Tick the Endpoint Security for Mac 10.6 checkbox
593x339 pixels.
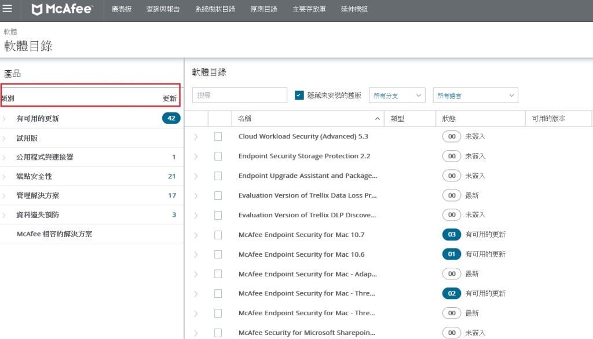tap(218, 254)
